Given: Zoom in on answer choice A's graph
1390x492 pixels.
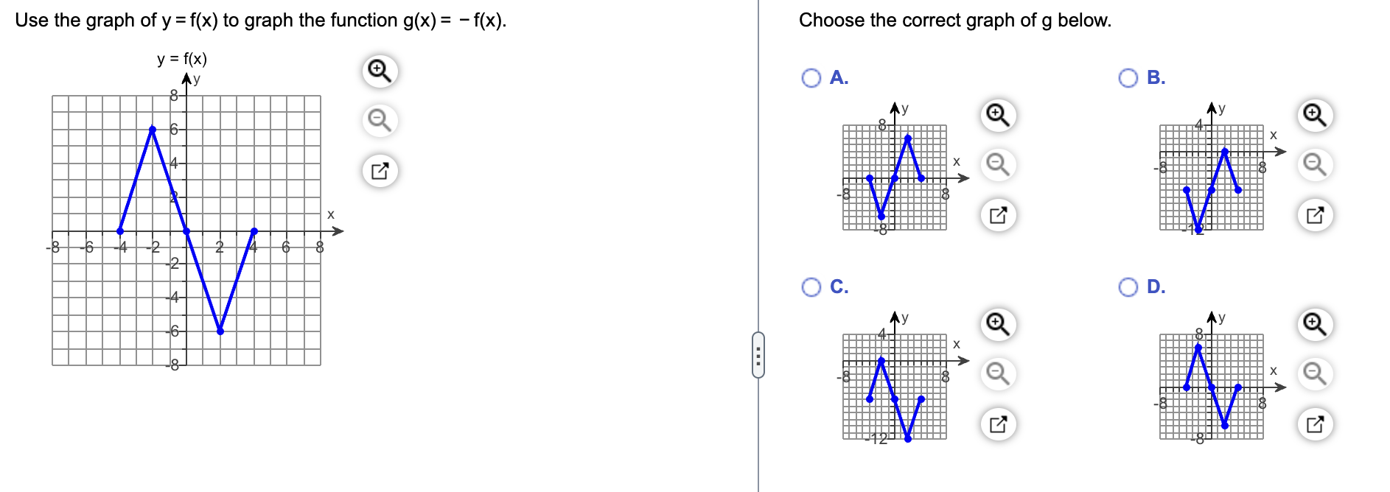Looking at the screenshot, I should point(997,115).
